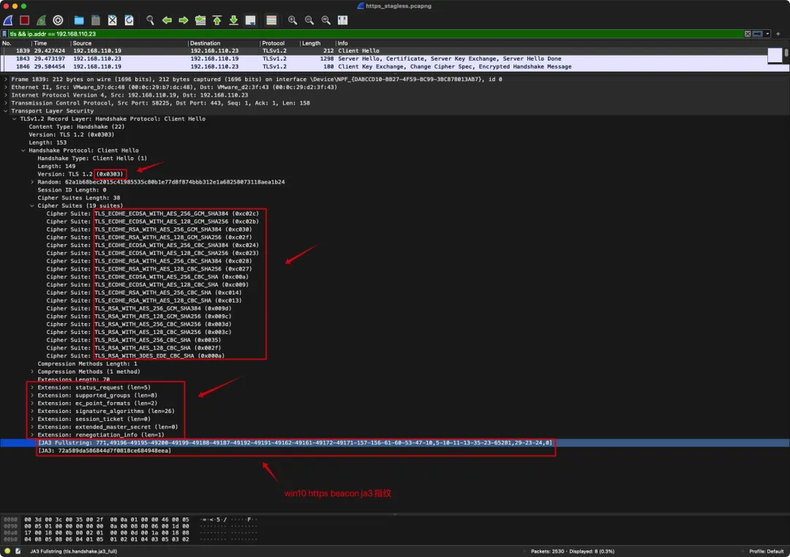Reload this capture file

[129, 20]
